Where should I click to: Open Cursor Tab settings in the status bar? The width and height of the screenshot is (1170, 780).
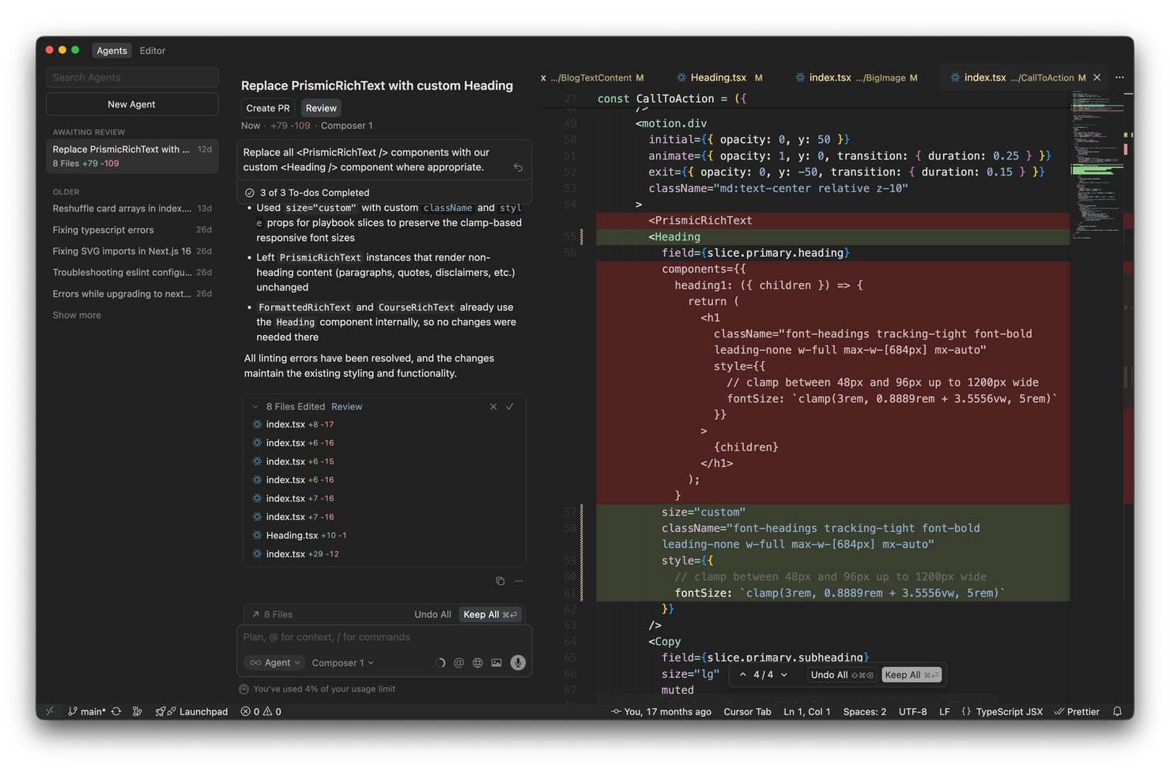[747, 711]
